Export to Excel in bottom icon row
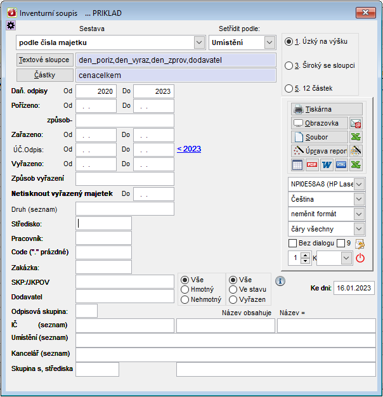Viewport: 383px width, 397px height. pyautogui.click(x=356, y=165)
